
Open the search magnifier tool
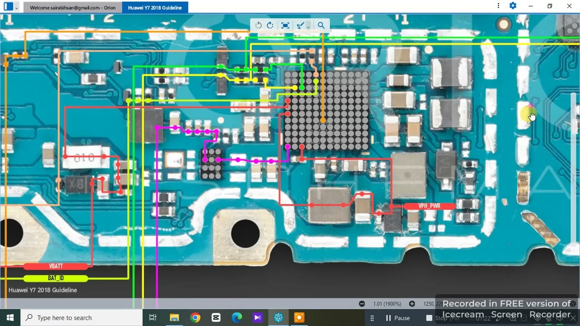321,25
